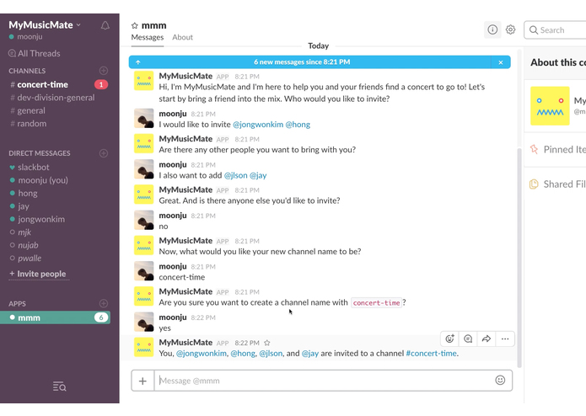
Task: Click the @jlson mention in moonju's message
Action: (235, 175)
